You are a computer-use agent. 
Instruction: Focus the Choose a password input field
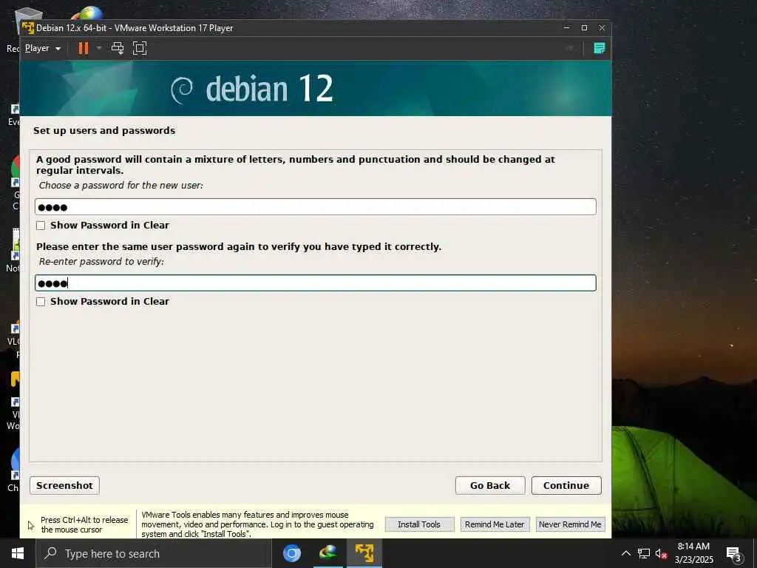[315, 207]
